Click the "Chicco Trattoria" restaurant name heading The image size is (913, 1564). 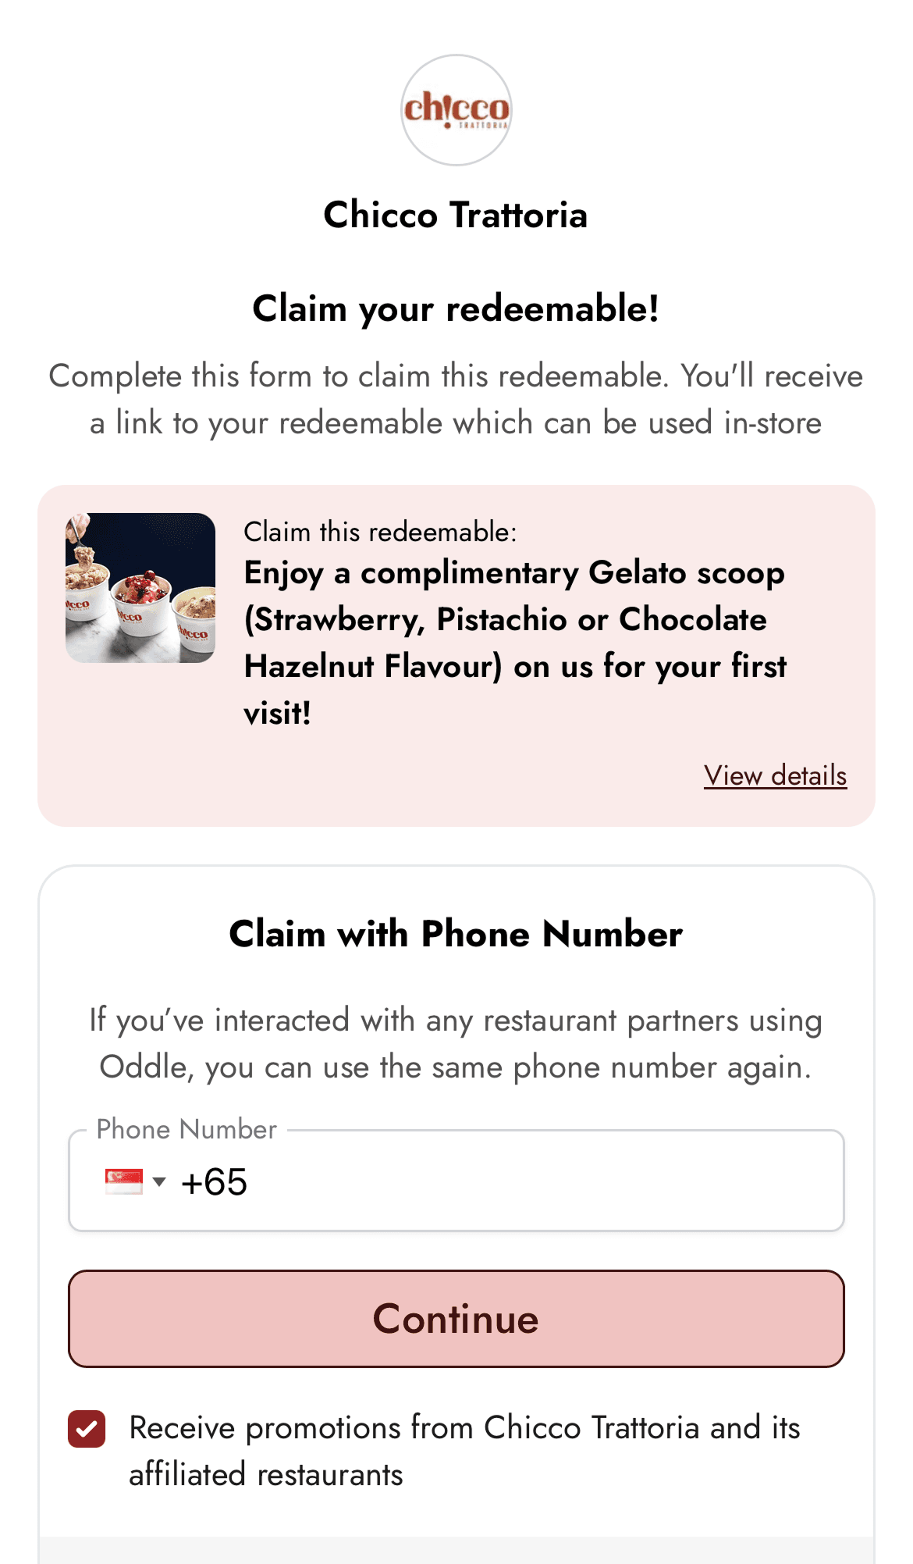click(x=456, y=215)
